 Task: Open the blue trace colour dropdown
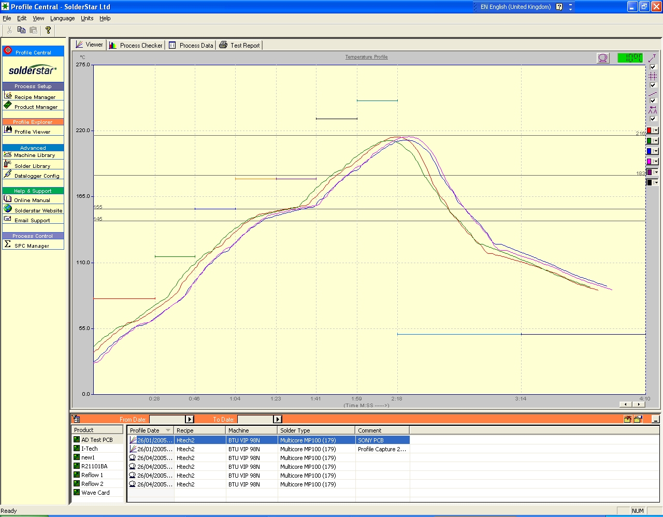[x=656, y=151]
